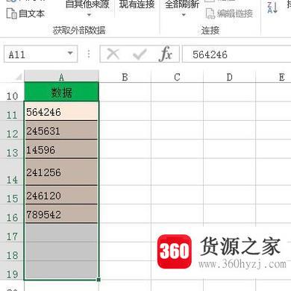Click cell containing 246120
Image resolution: width=291 pixels, height=291 pixels.
(61, 195)
